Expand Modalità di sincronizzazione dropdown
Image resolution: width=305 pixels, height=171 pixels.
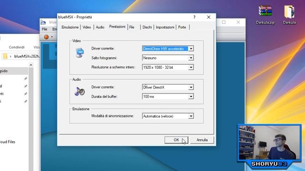click(191, 116)
